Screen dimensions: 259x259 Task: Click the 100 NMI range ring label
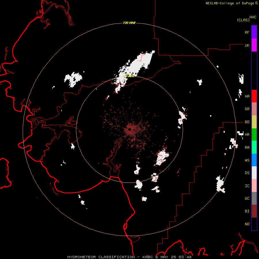(129, 23)
